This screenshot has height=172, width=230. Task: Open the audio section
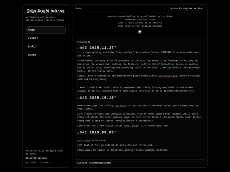click(32, 46)
